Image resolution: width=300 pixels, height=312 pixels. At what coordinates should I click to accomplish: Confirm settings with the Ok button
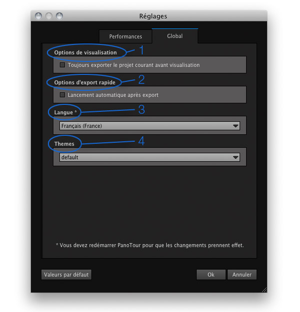211,275
